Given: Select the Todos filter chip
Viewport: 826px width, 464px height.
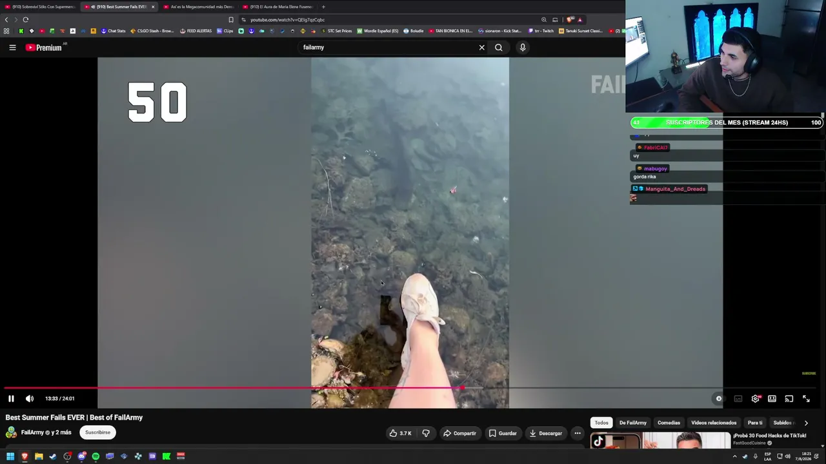Looking at the screenshot, I should [x=601, y=423].
